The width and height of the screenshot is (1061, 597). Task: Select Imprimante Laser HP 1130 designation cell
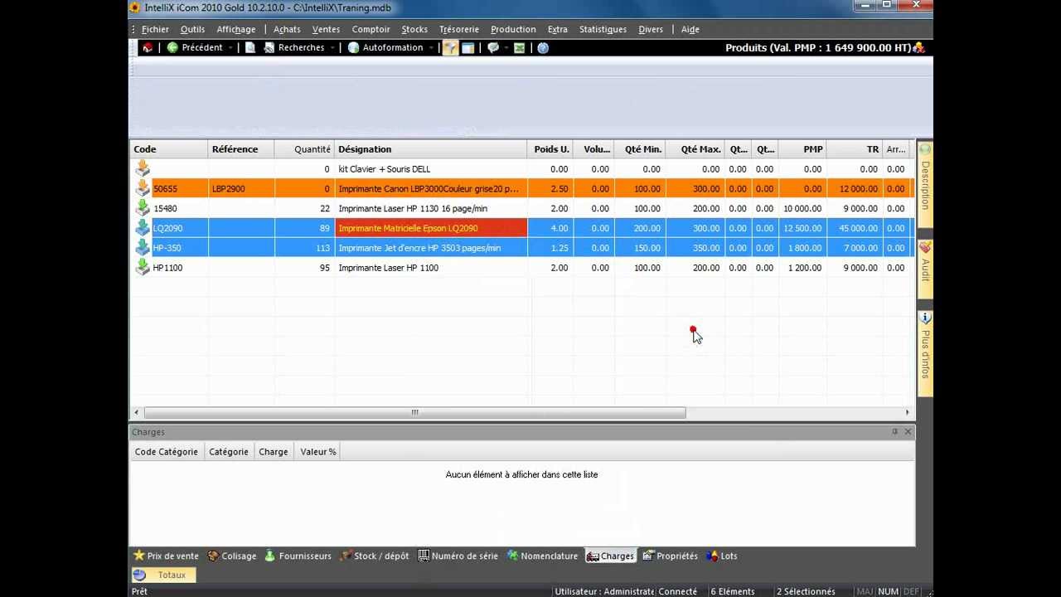(431, 209)
